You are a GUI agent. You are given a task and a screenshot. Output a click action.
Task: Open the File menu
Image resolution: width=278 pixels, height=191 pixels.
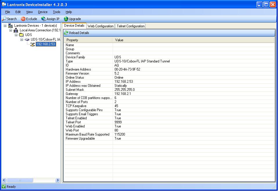[x=8, y=12]
